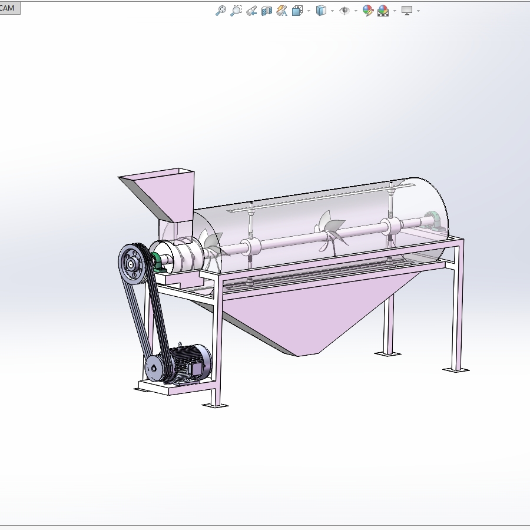Switch to the CAM tab
This screenshot has width=530, height=530.
click(8, 8)
